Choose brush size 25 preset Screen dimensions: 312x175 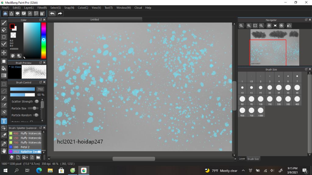click(x=279, y=89)
